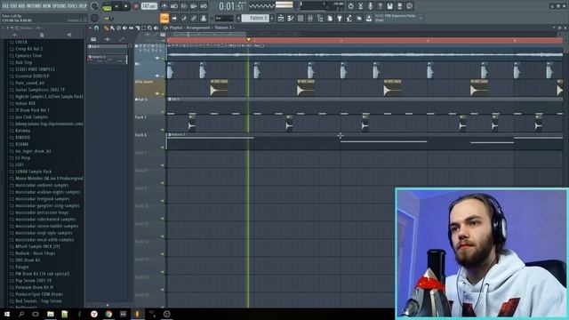Click the red timeline ruler bar

click(365, 41)
